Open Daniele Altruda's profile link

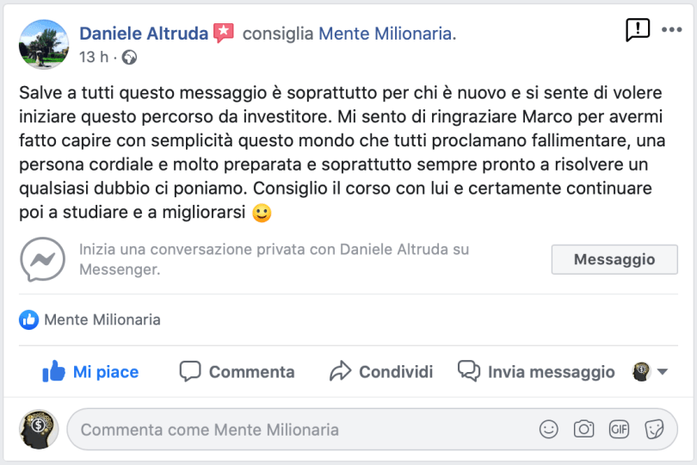tap(144, 34)
